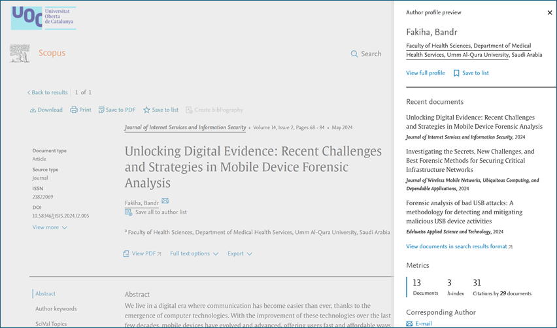
Task: Close the author profile preview panel
Action: 549,12
